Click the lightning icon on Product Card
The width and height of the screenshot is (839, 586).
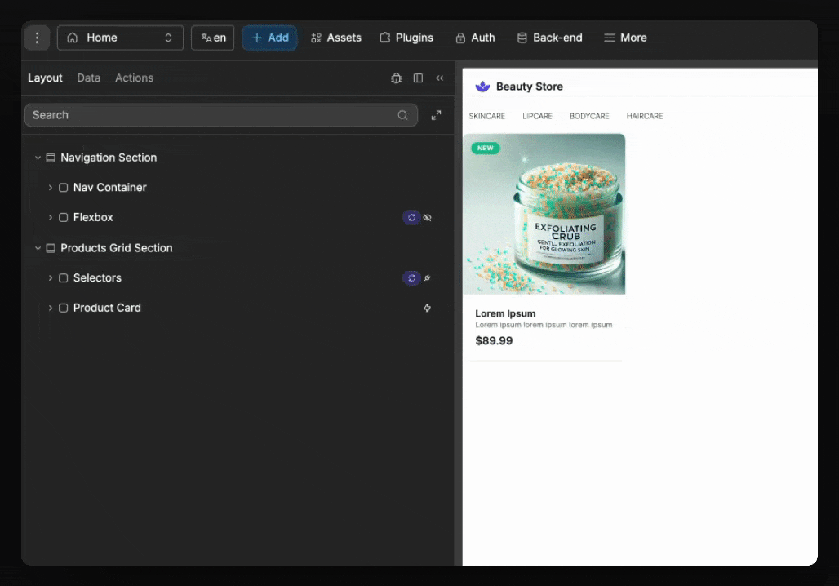[x=427, y=309]
